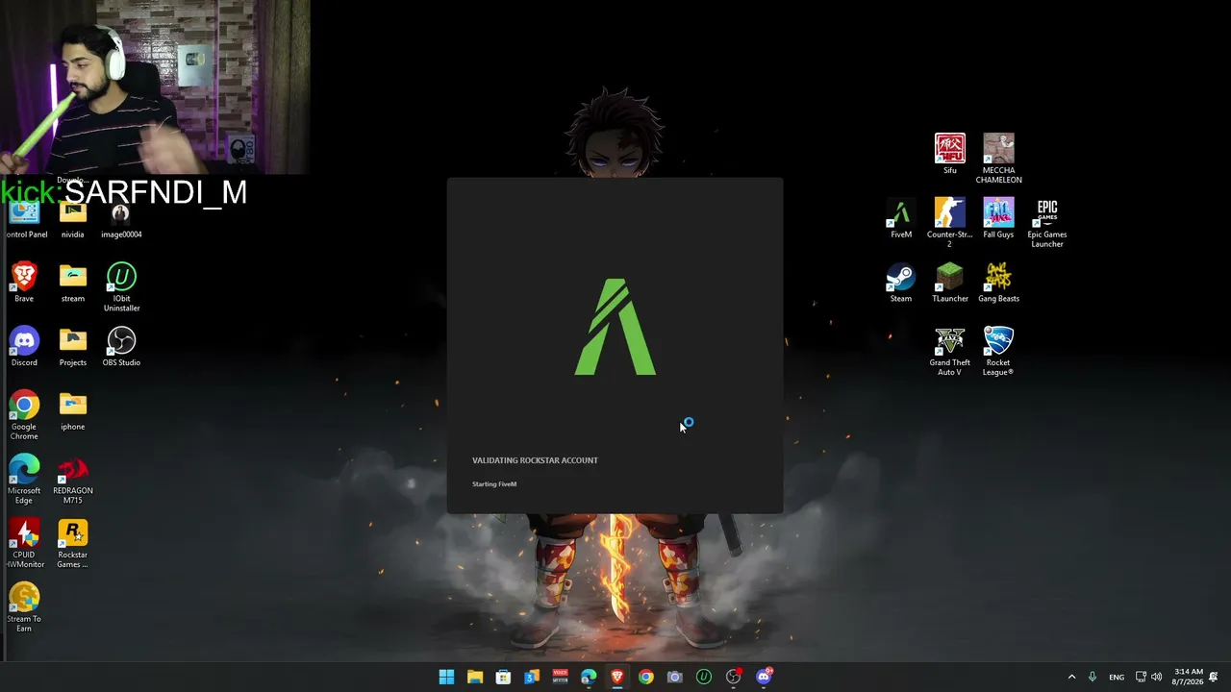Open the volume control in tray
The image size is (1231, 692).
click(x=1156, y=677)
